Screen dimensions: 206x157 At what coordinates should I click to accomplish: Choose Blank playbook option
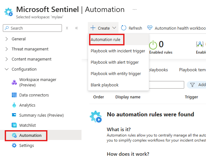105,85
